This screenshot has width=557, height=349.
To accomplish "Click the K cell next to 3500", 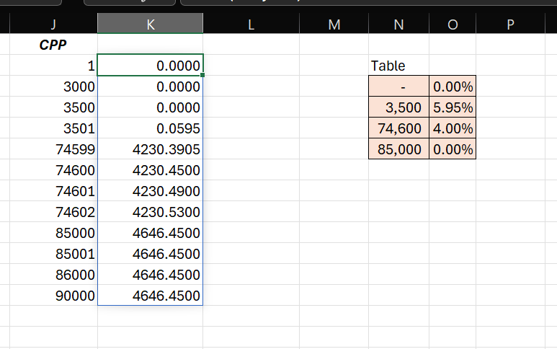I will pos(151,107).
